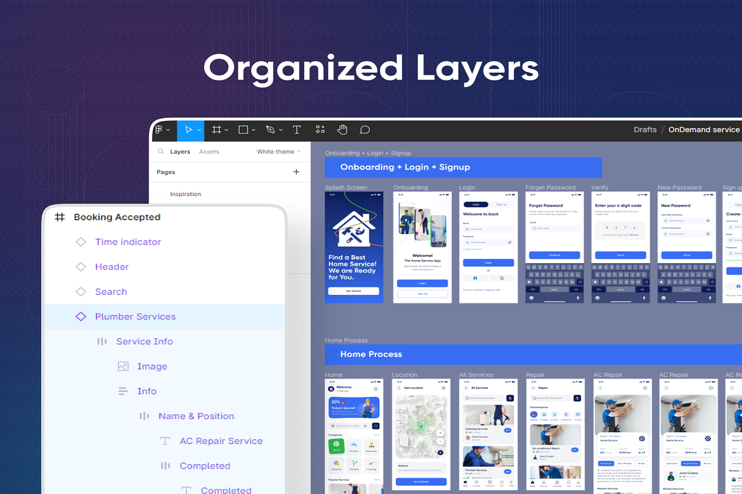This screenshot has width=742, height=494.
Task: Select the Home Process section banner
Action: pos(534,354)
